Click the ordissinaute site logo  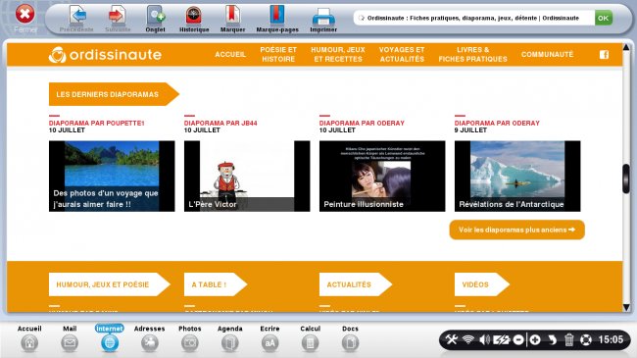(105, 55)
